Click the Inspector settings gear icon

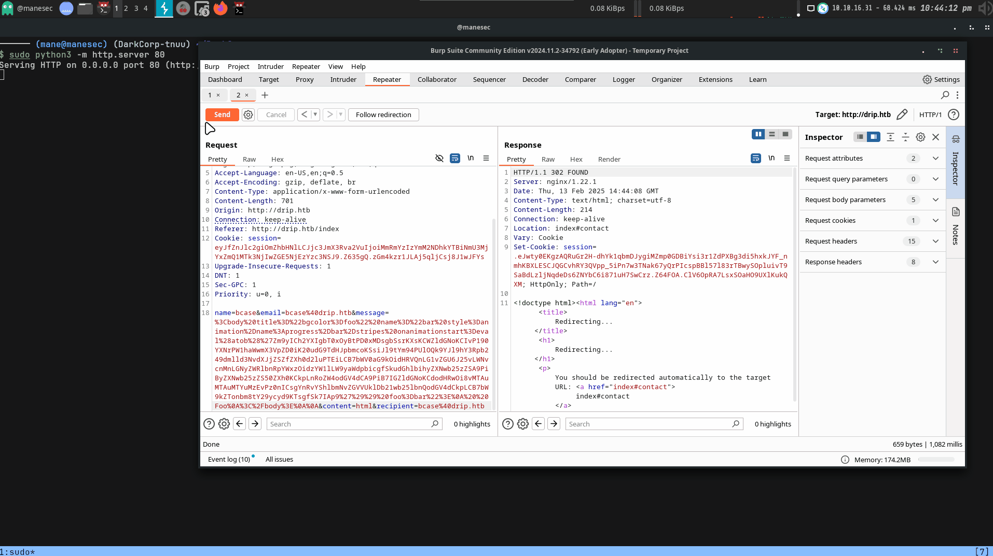920,137
